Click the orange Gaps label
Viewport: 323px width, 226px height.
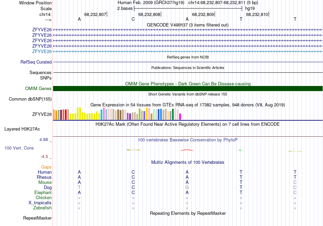[46, 167]
